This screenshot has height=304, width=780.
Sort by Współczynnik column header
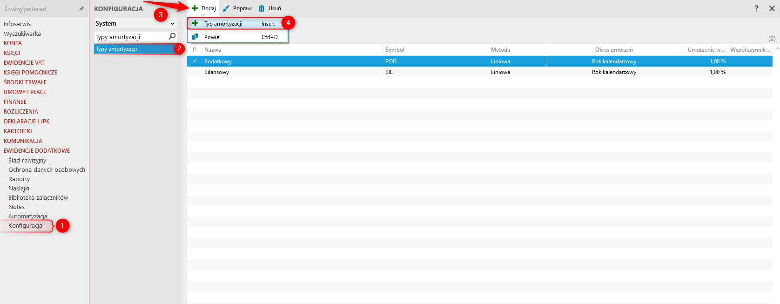tap(750, 49)
